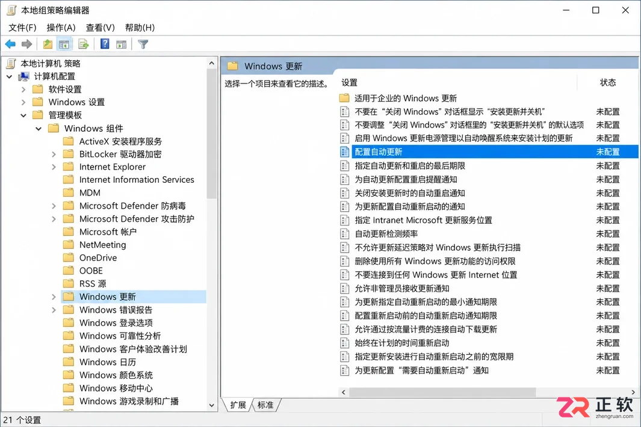This screenshot has height=427, width=641.
Task: Click the folder icon beside OneDrive
Action: (x=68, y=257)
